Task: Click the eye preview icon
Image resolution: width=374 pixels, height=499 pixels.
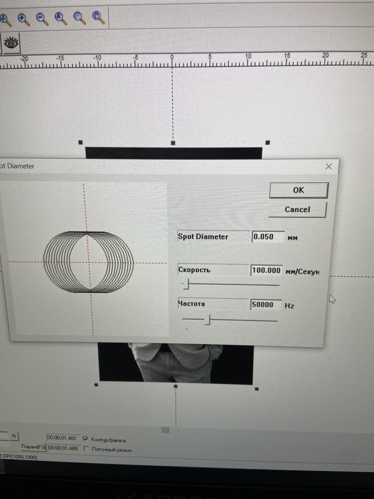Action: pyautogui.click(x=12, y=43)
